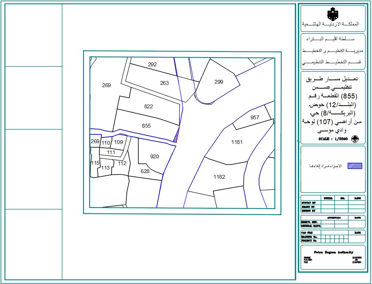Click the north arrow symbol beside SCALE
The width and height of the screenshot is (372, 284).
[x=355, y=139]
